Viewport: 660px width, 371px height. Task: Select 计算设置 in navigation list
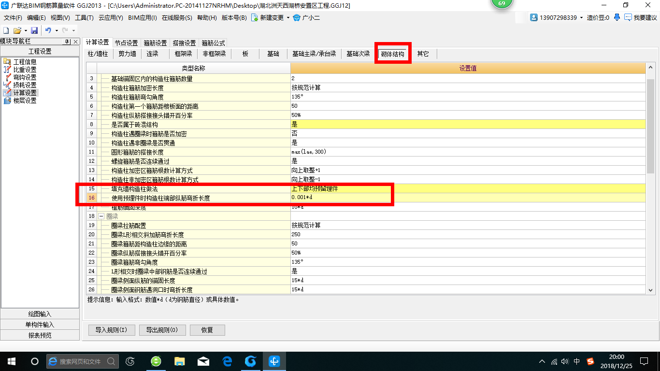(25, 93)
